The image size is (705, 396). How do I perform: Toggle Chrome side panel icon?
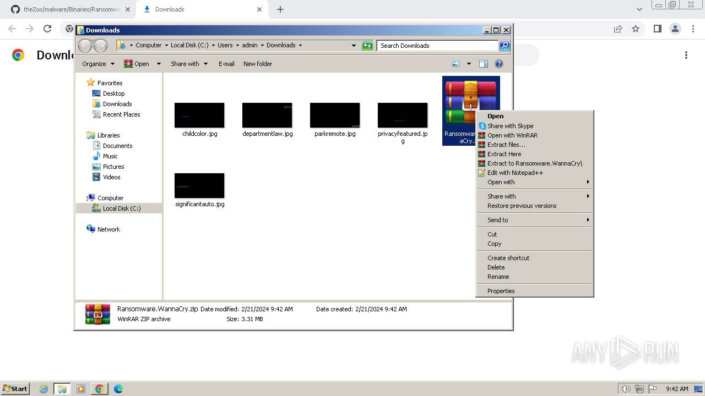tap(657, 29)
